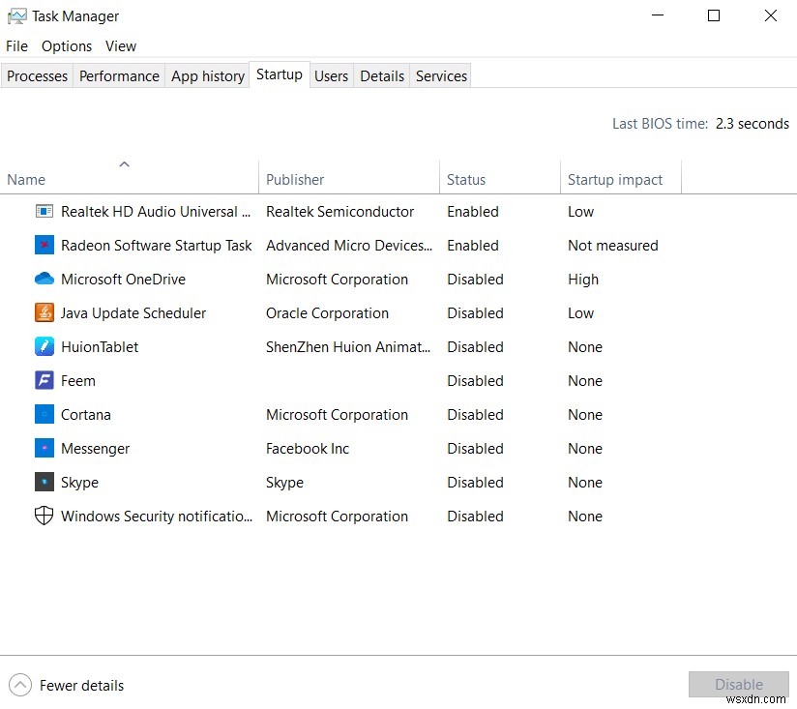Image resolution: width=797 pixels, height=709 pixels.
Task: Open the Options menu
Action: click(x=66, y=45)
